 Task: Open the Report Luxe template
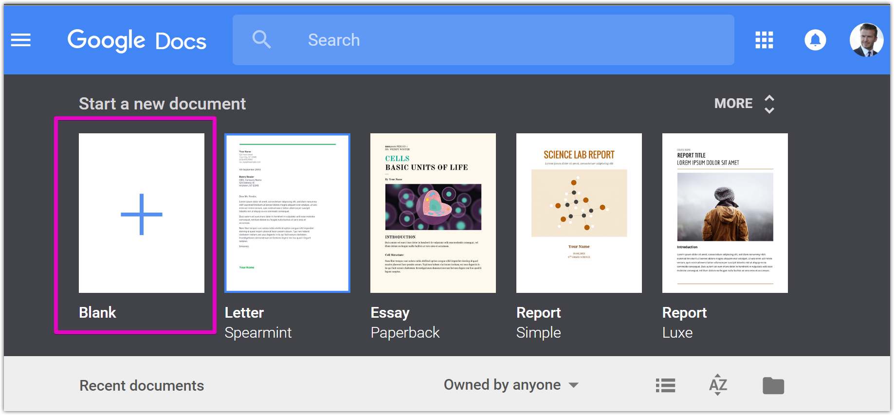pyautogui.click(x=725, y=213)
